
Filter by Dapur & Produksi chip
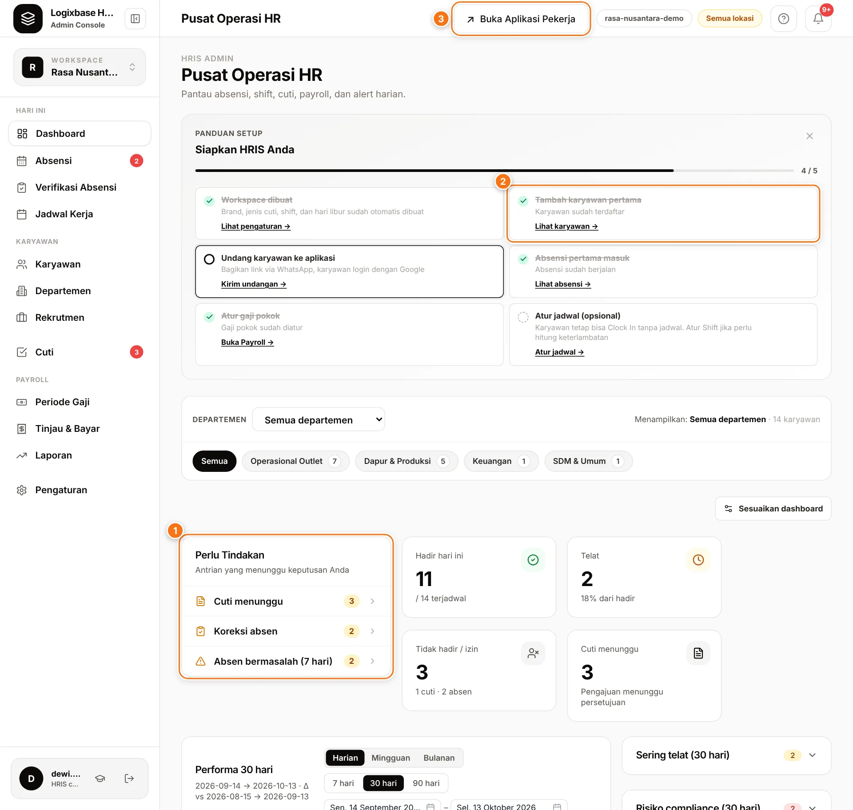407,461
